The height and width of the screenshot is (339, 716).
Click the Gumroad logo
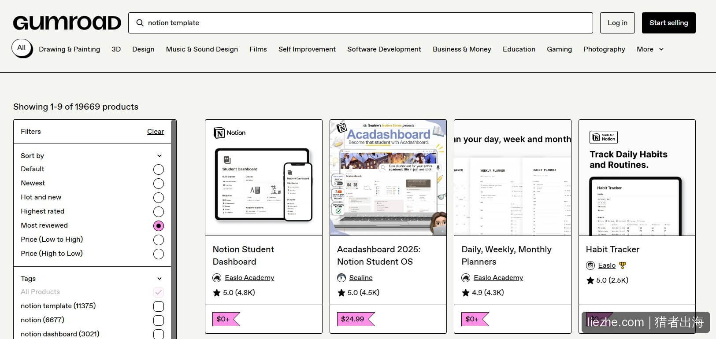pos(67,23)
